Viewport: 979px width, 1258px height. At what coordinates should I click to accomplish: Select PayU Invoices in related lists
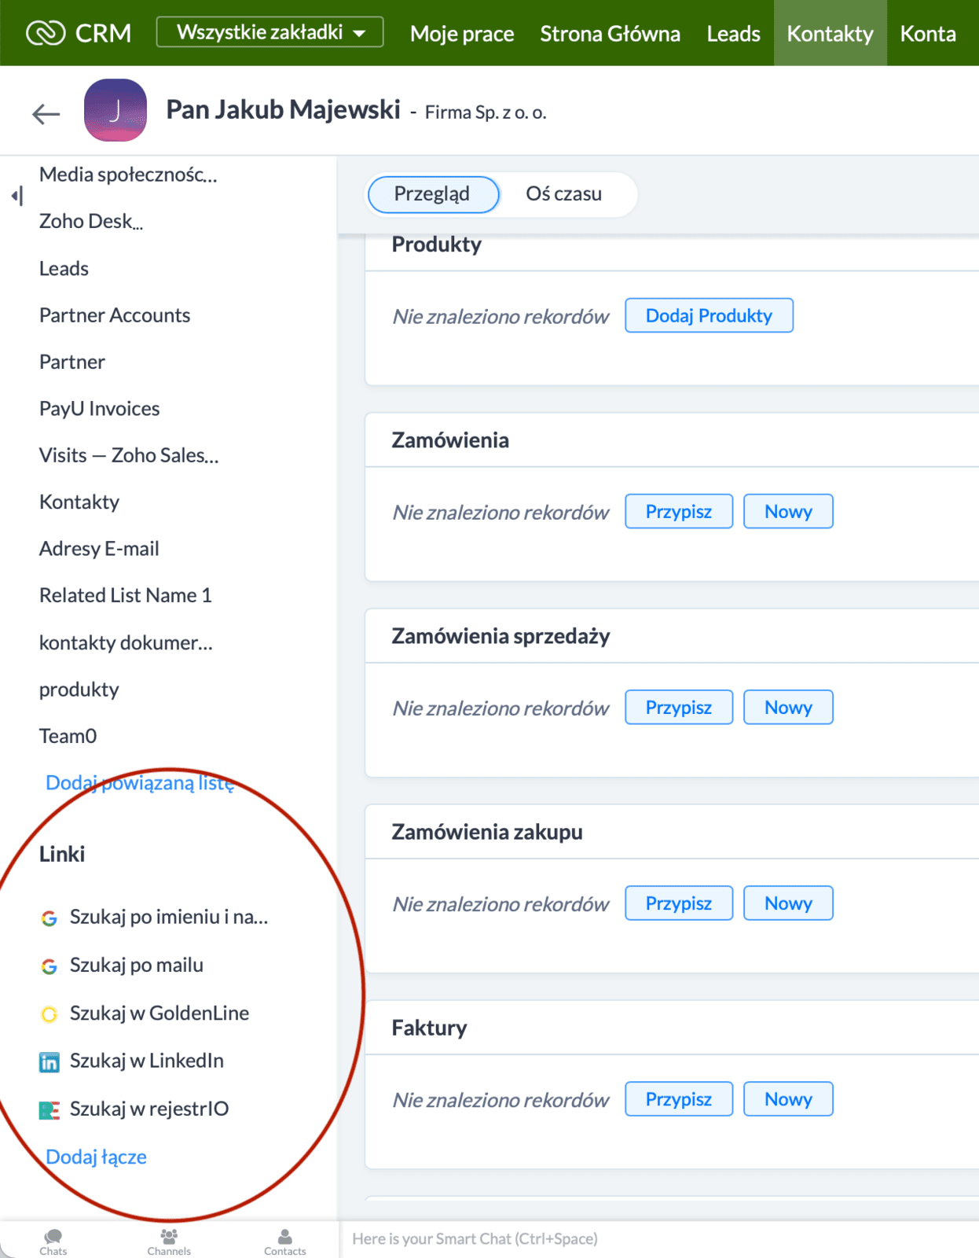pos(100,409)
